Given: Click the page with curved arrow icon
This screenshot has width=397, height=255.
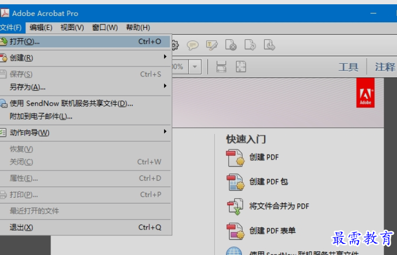Looking at the screenshot, I should tap(250, 45).
